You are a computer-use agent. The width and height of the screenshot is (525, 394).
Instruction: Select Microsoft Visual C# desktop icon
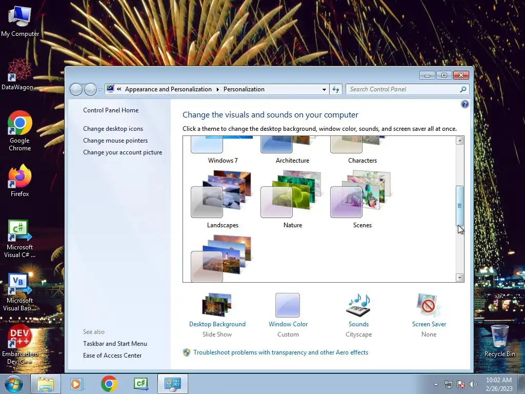(20, 239)
